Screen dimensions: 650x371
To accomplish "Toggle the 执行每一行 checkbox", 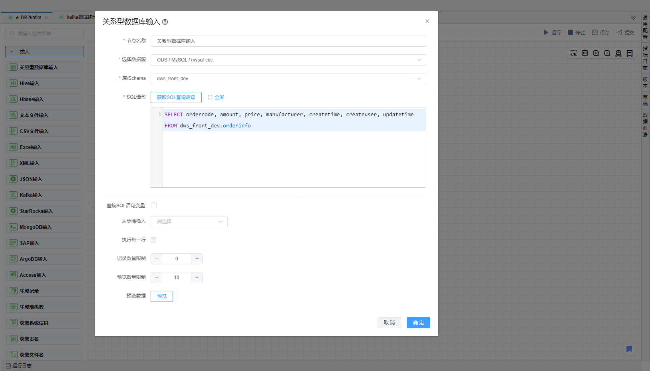I will (x=154, y=240).
